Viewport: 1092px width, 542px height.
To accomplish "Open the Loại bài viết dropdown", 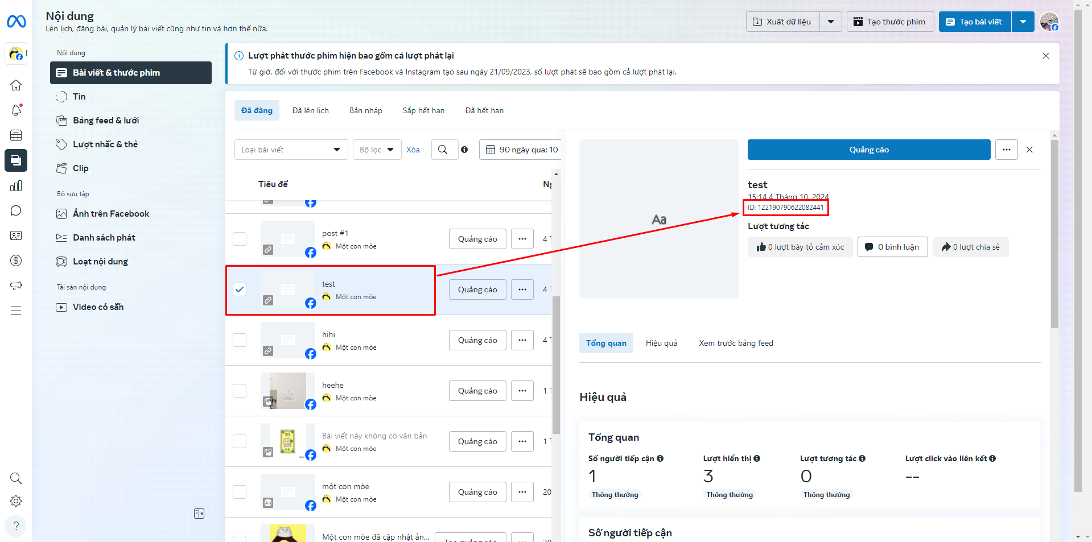I will pos(291,150).
